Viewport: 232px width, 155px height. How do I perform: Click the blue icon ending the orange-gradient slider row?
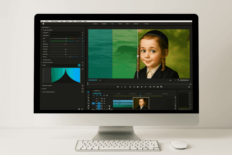click(x=82, y=38)
